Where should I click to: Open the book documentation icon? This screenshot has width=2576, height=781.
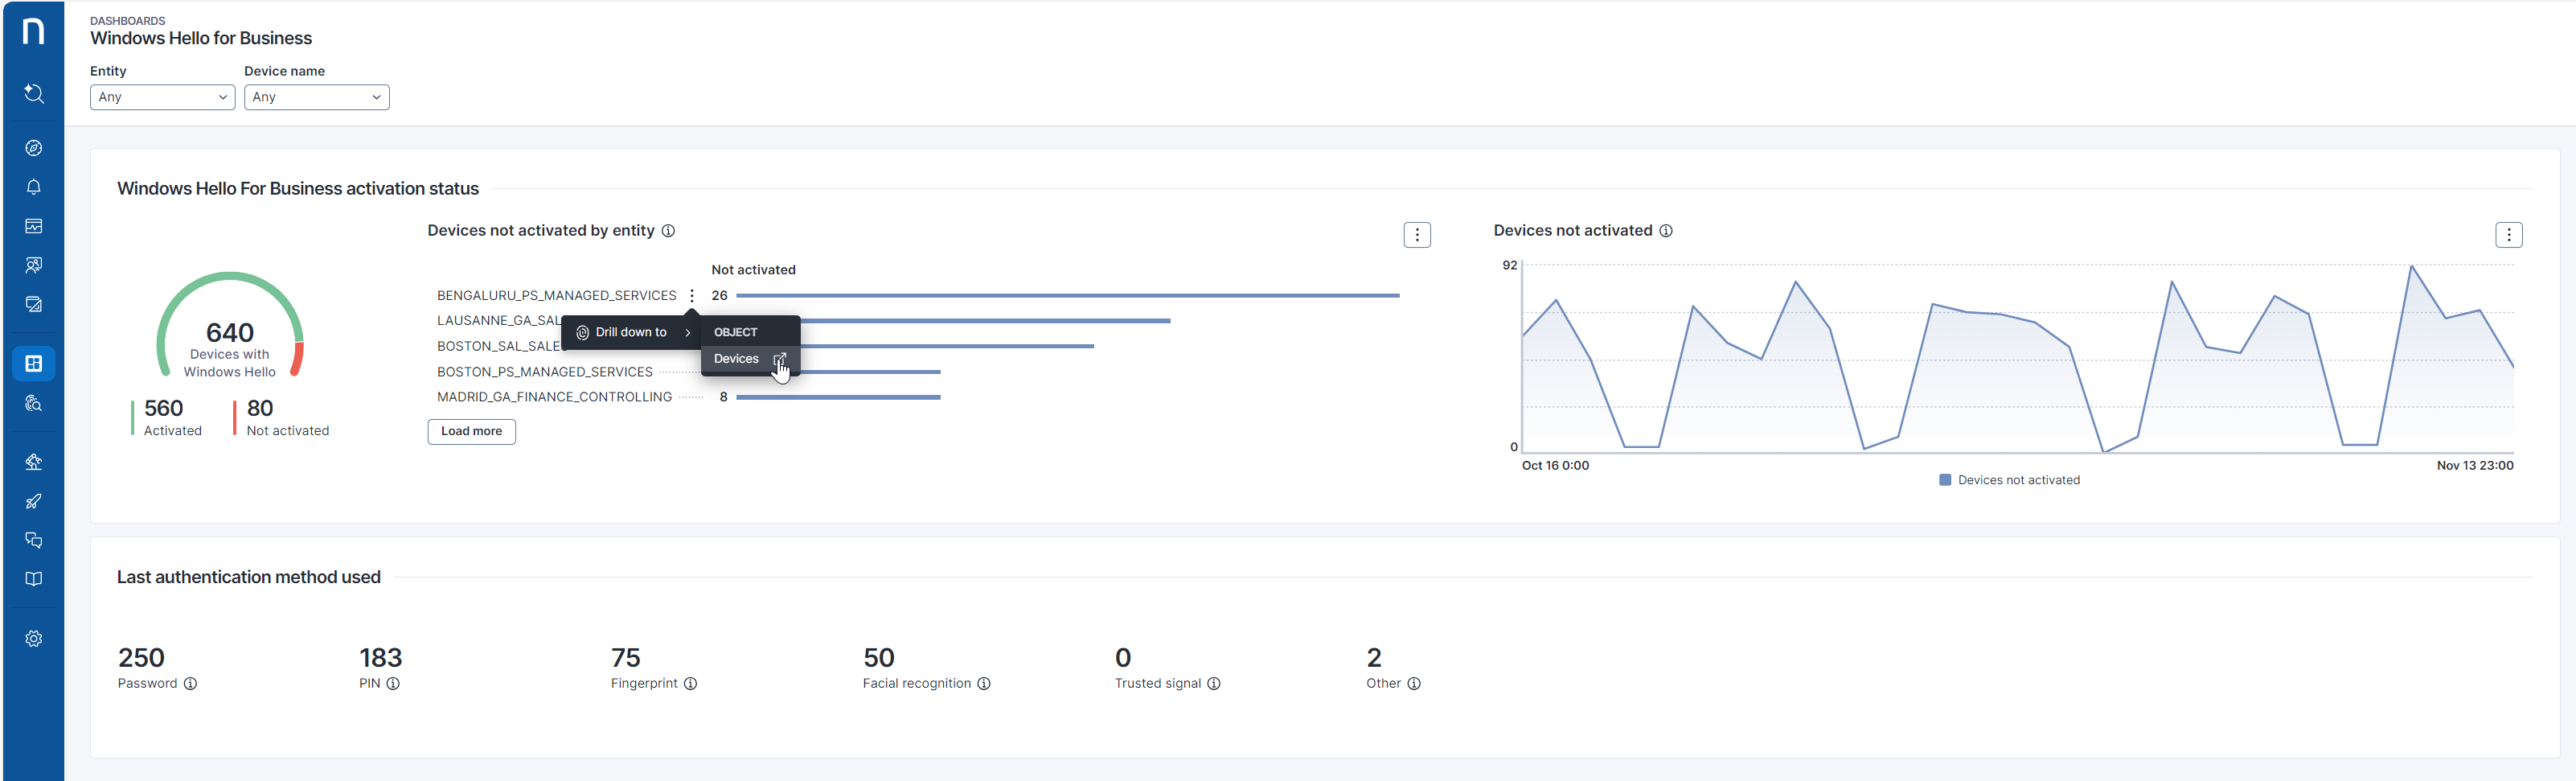point(33,579)
